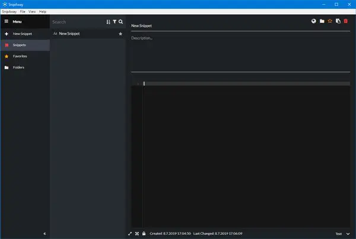This screenshot has width=356, height=239.
Task: Click the Last Changed timestamp text
Action: coord(218,234)
